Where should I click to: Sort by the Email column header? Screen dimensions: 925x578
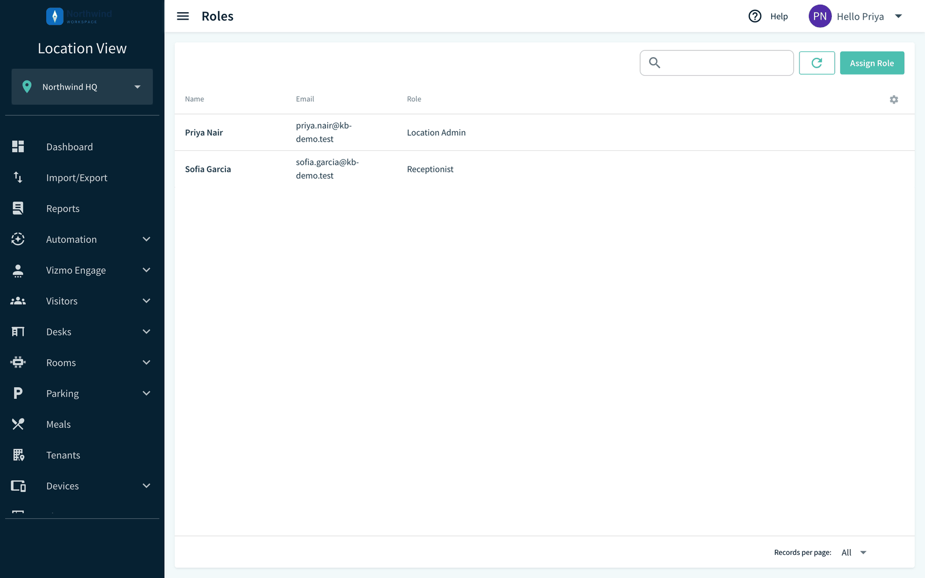[x=305, y=99]
